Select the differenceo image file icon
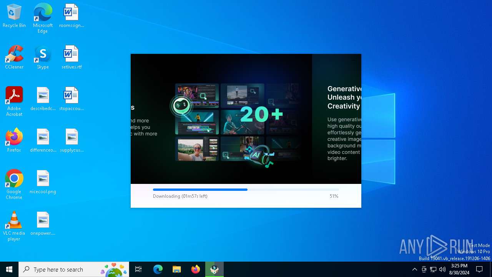The height and width of the screenshot is (277, 492). pos(43,141)
